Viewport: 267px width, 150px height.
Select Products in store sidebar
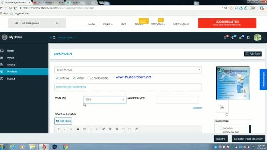click(x=24, y=72)
